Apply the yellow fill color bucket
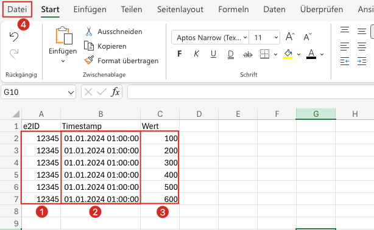The width and height of the screenshot is (374, 230). point(288,54)
